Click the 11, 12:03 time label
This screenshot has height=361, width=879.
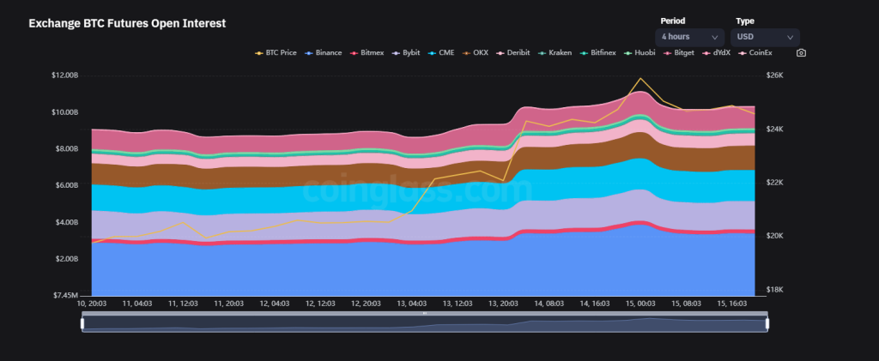pos(183,304)
